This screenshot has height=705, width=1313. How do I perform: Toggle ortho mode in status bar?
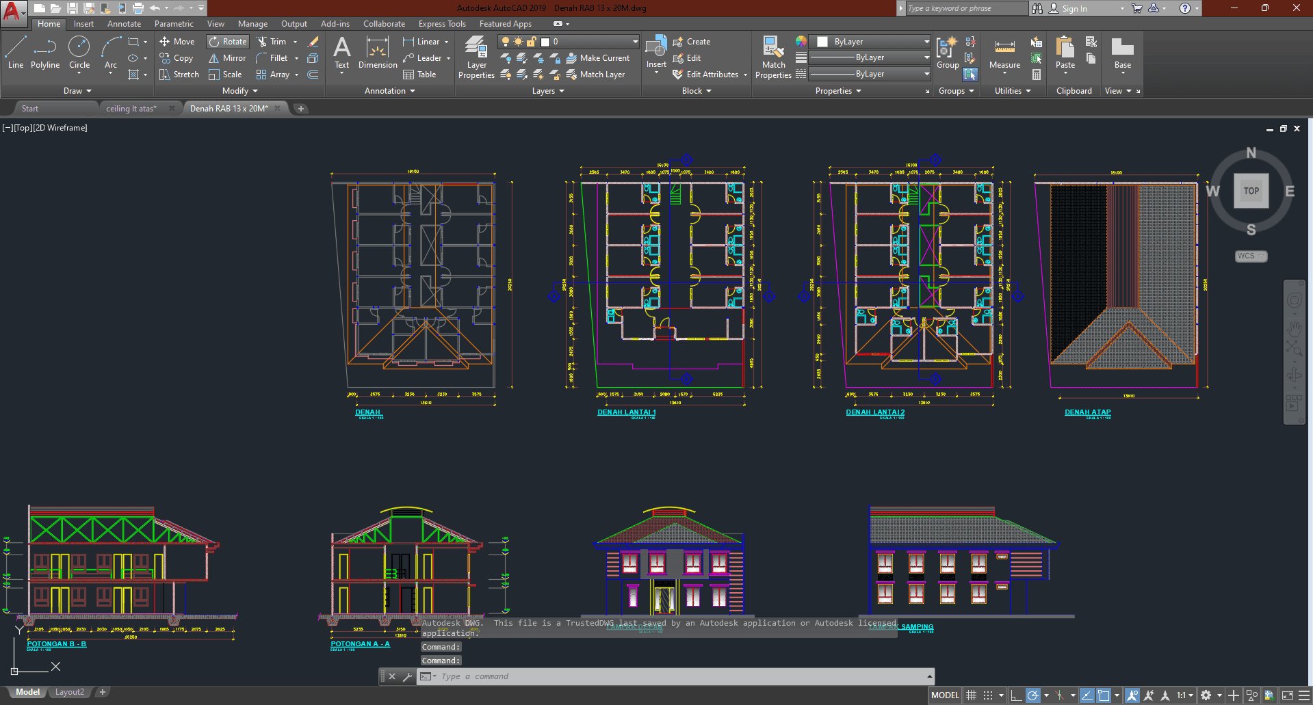pyautogui.click(x=1016, y=695)
